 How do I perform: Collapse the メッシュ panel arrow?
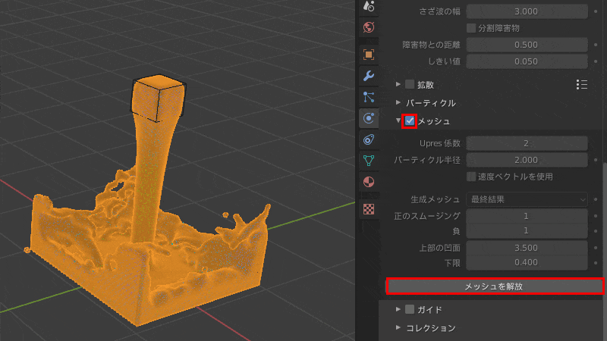tap(398, 120)
